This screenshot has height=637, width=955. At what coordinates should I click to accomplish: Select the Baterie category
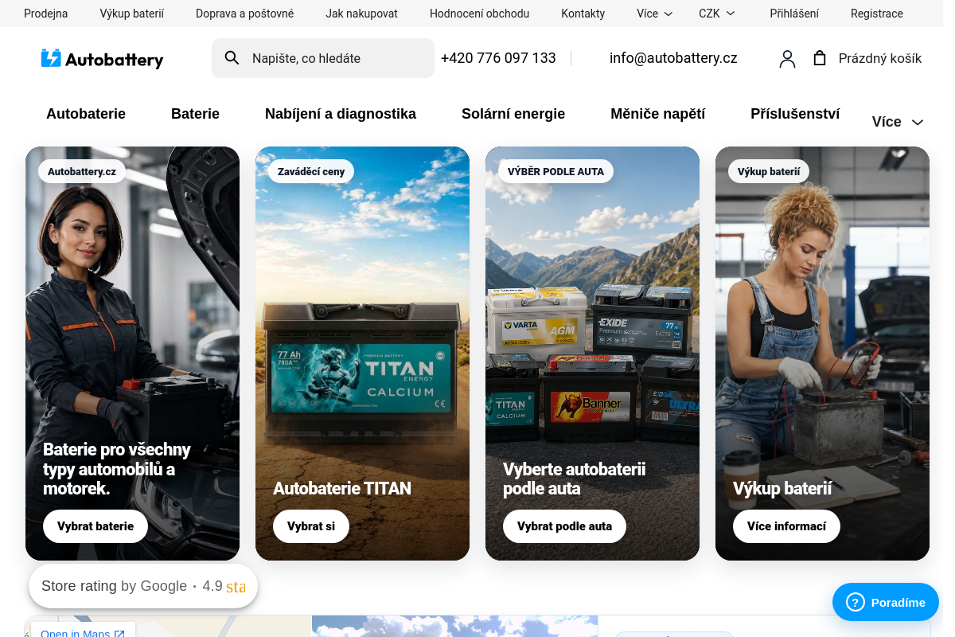[195, 114]
